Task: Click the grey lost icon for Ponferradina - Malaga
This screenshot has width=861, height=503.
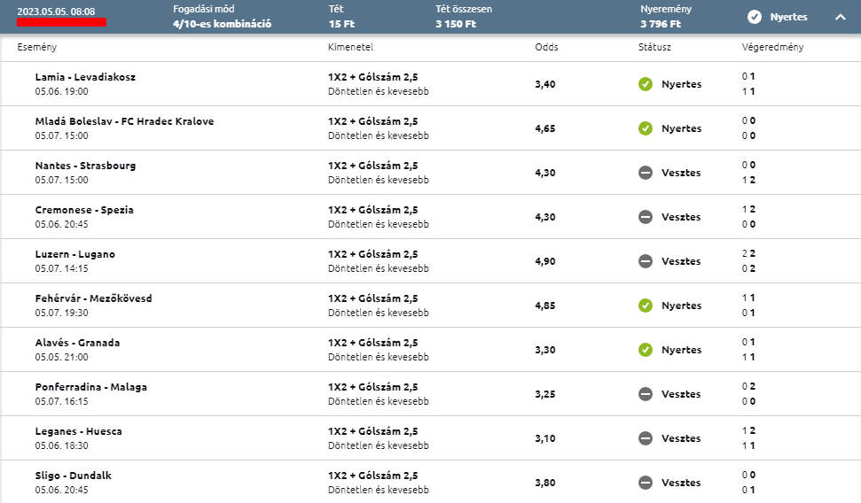Action: [x=646, y=394]
